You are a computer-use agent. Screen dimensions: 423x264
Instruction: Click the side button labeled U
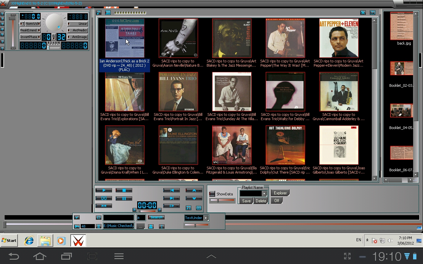click(2, 42)
